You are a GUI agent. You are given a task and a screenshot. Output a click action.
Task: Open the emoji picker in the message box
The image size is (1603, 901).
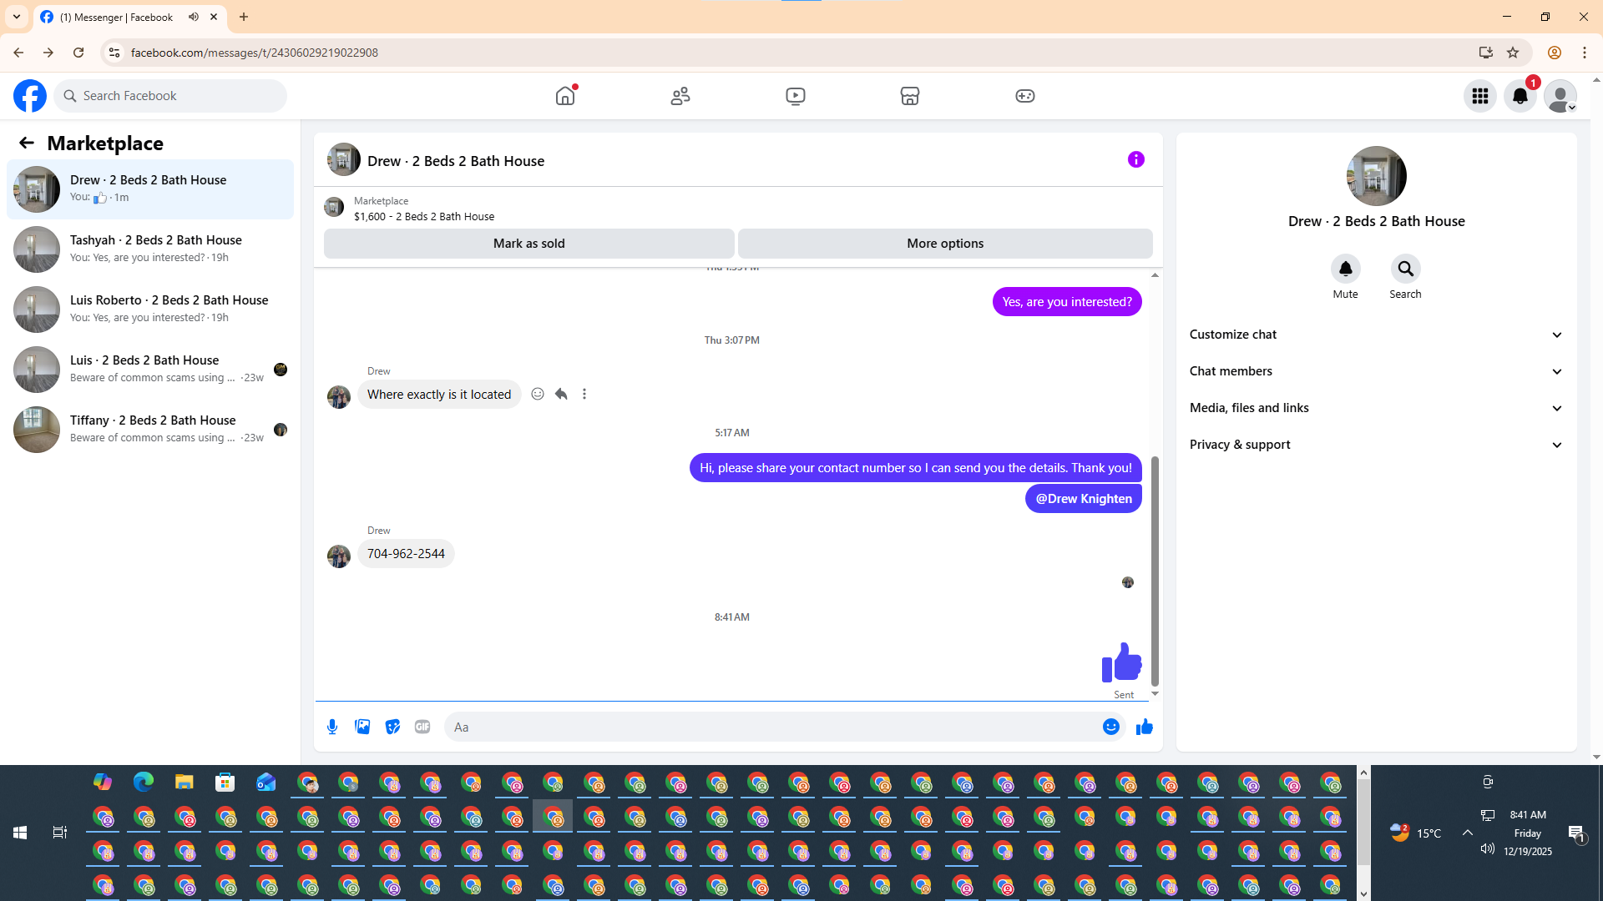pos(1110,727)
